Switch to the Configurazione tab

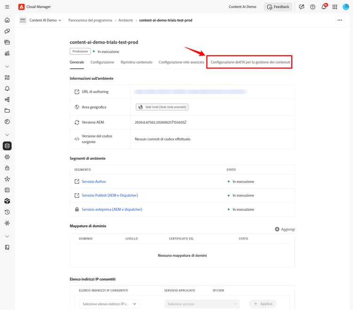102,62
